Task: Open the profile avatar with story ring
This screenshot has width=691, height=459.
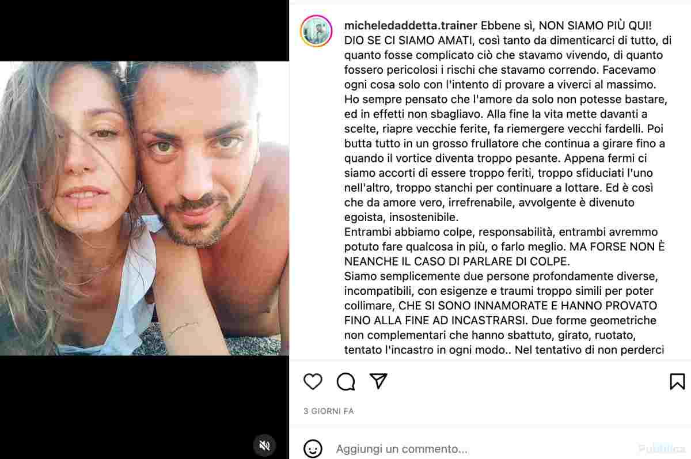Action: [316, 31]
